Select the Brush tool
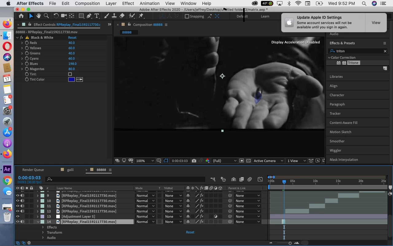 pos(106,16)
